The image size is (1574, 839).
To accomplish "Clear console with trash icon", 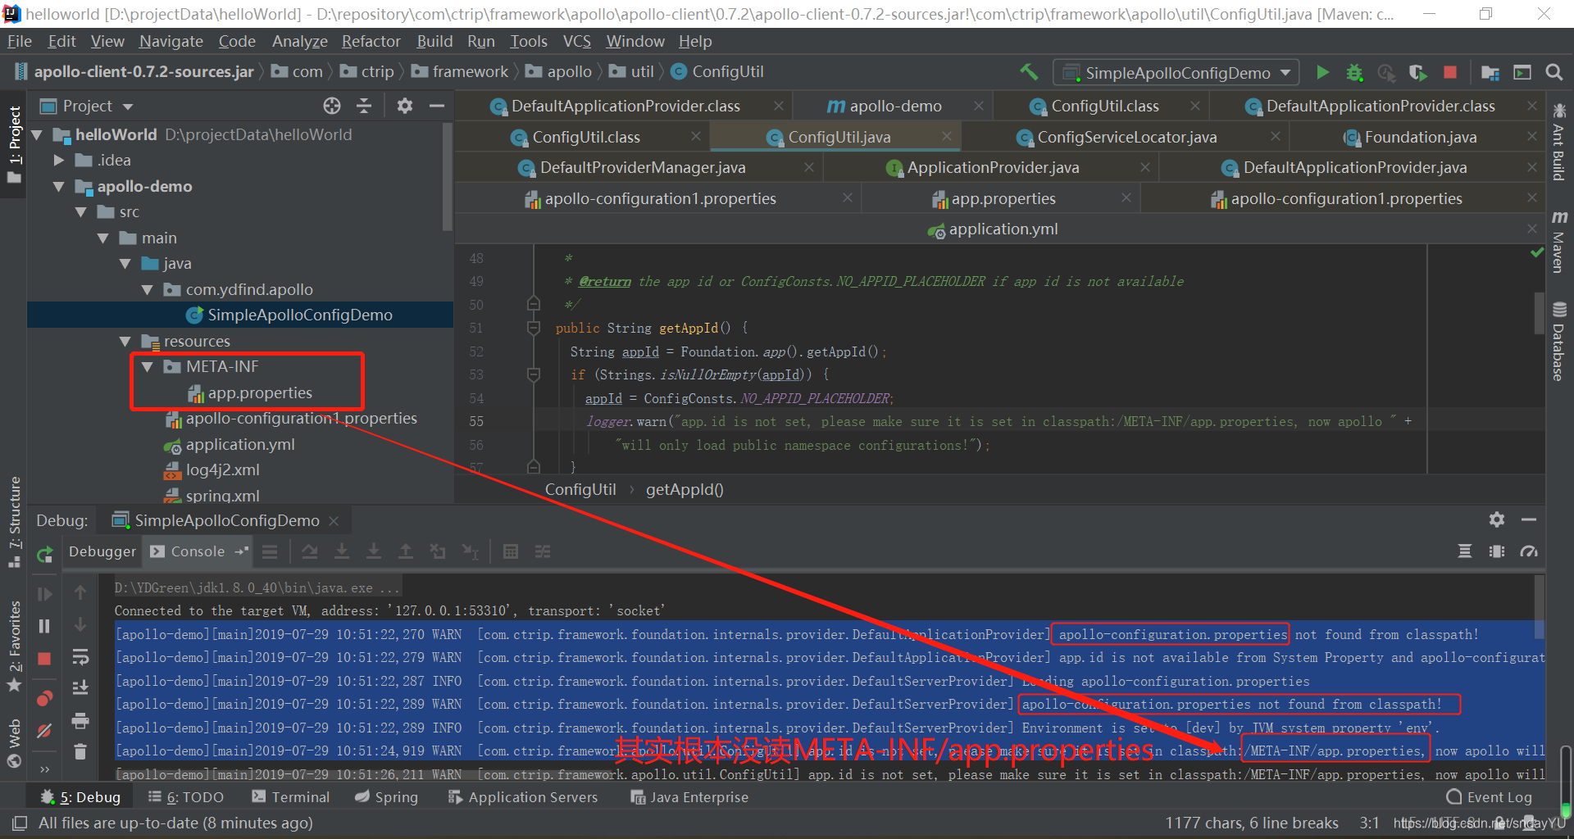I will (x=80, y=751).
